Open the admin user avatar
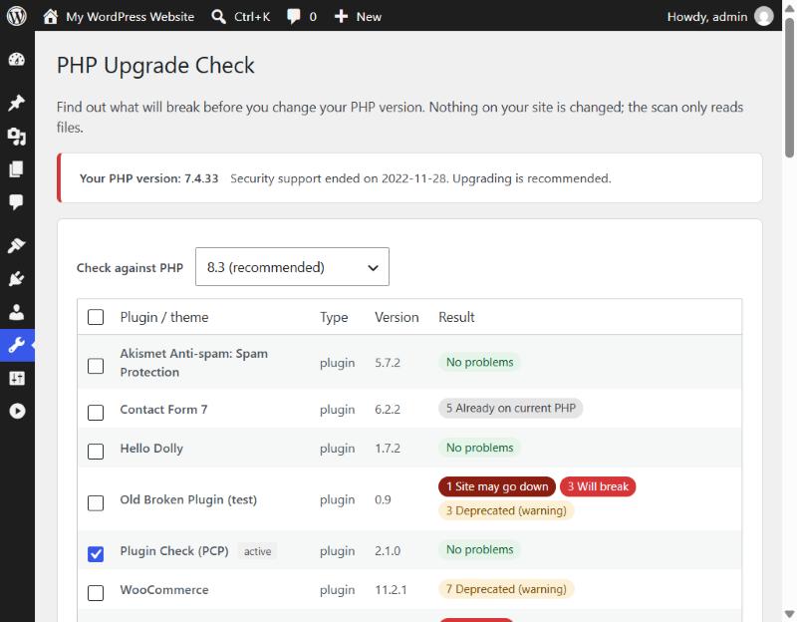Image resolution: width=797 pixels, height=622 pixels. click(763, 16)
